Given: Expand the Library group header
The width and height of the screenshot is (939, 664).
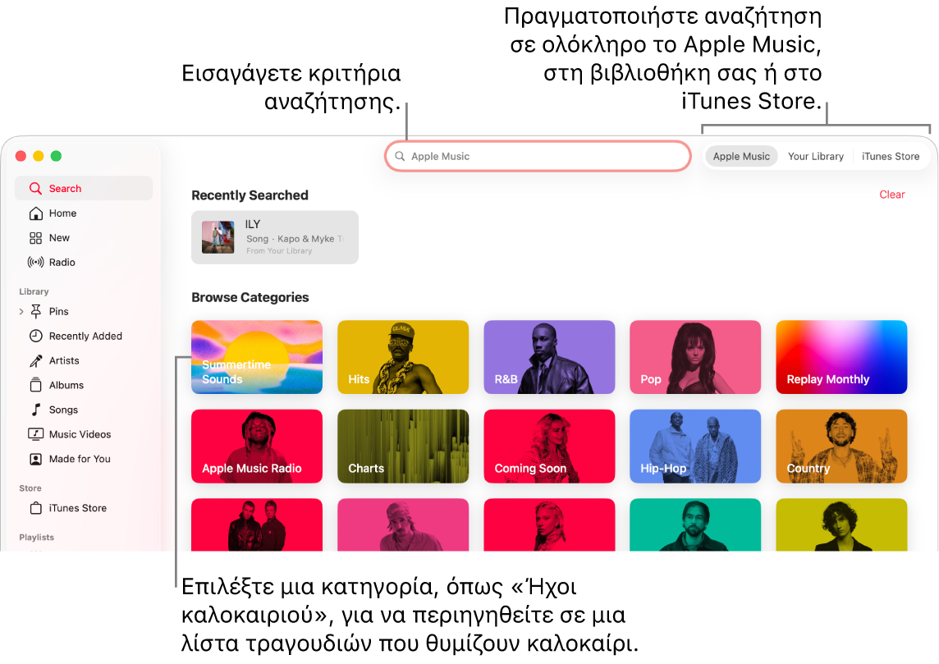Looking at the screenshot, I should 34,291.
